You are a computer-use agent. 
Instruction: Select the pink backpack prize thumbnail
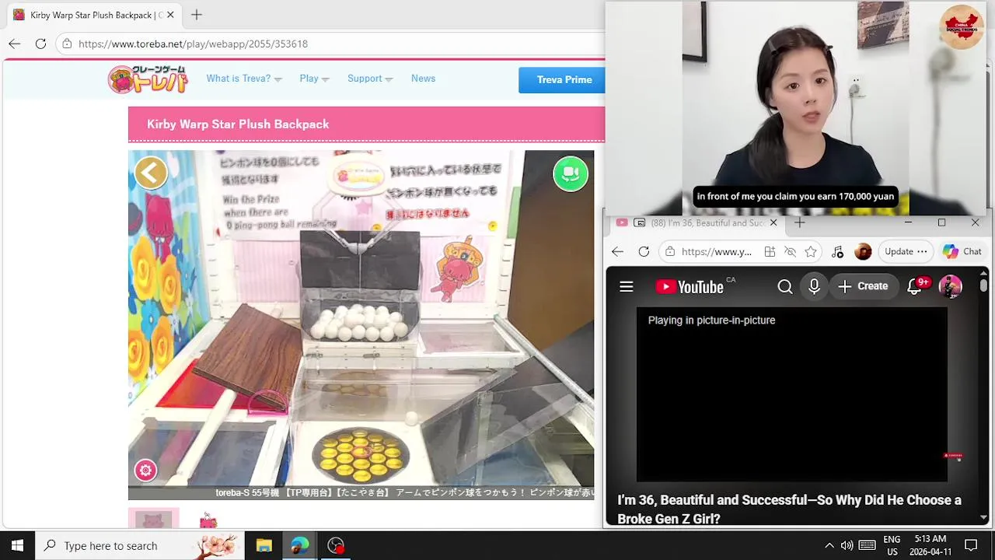208,520
